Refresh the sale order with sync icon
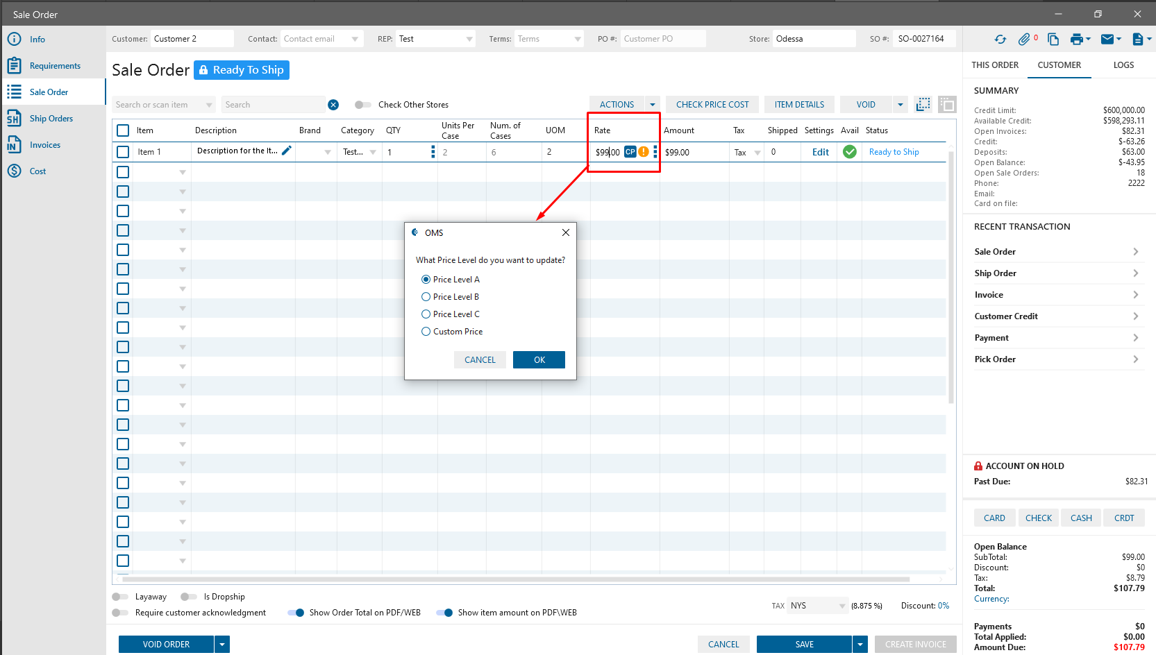This screenshot has width=1156, height=655. click(x=1000, y=40)
